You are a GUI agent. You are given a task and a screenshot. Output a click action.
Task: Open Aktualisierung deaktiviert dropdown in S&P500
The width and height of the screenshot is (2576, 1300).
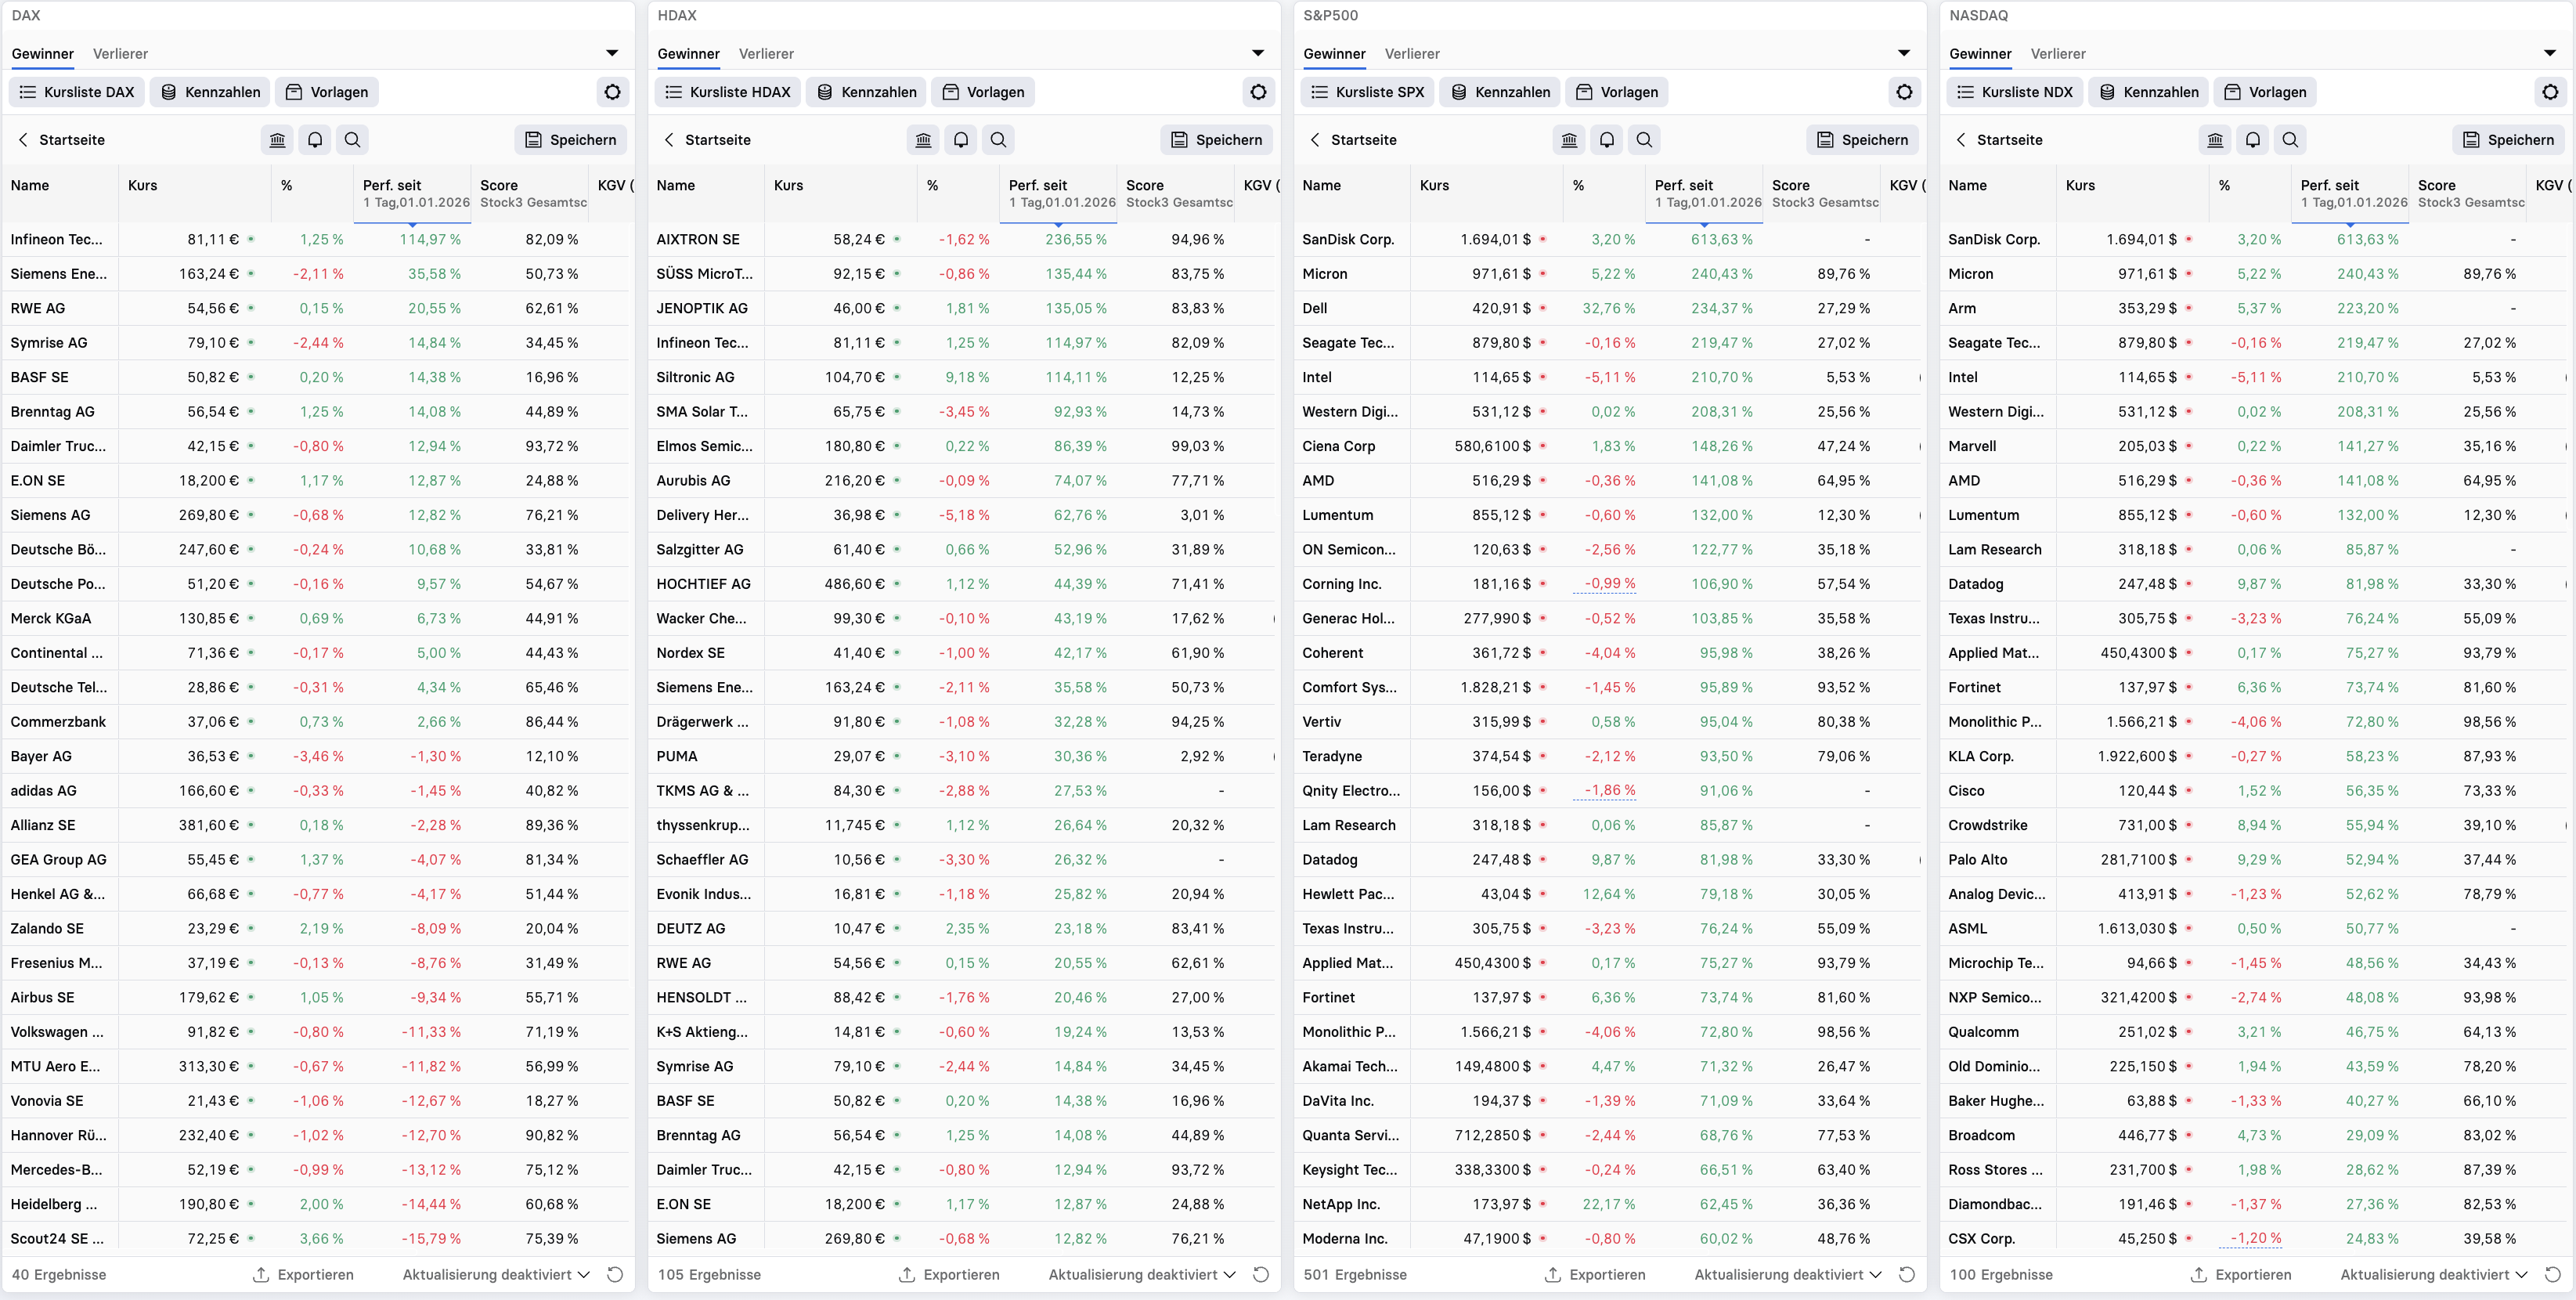[1788, 1274]
